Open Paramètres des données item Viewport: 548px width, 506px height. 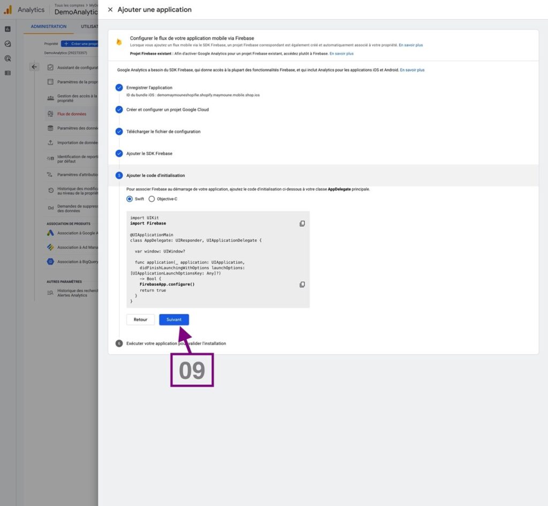tap(72, 128)
